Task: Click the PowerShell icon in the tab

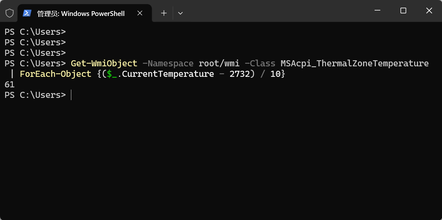Action: pos(27,13)
